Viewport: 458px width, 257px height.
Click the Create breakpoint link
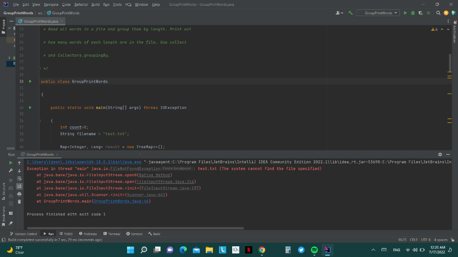click(x=177, y=169)
